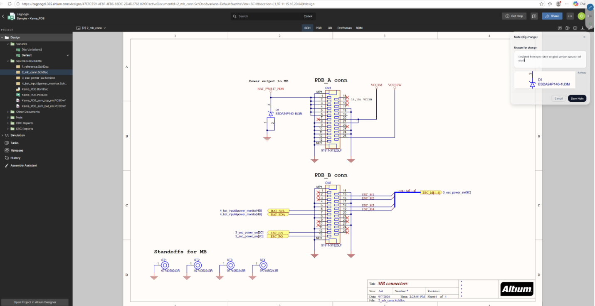Expand the DRC Reports folder

[7, 123]
